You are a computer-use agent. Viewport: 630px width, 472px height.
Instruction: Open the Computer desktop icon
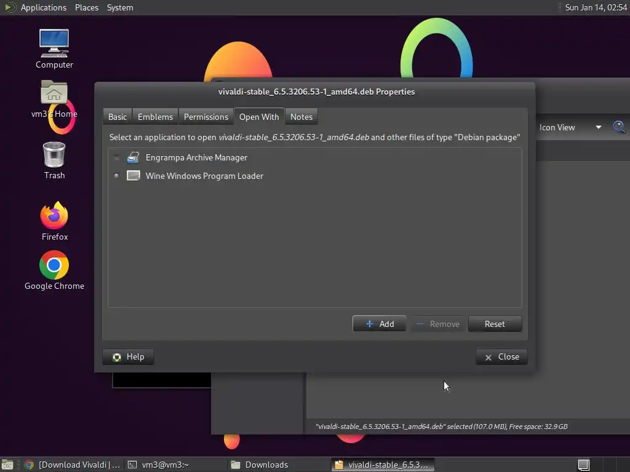(54, 49)
